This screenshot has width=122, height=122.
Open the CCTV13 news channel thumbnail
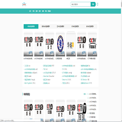coord(39,44)
